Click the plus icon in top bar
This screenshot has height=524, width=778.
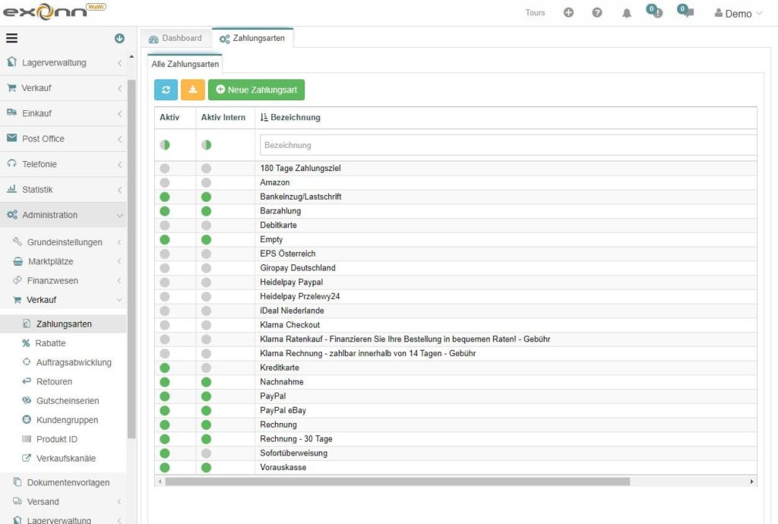point(568,13)
